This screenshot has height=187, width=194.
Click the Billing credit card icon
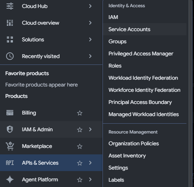(10, 113)
